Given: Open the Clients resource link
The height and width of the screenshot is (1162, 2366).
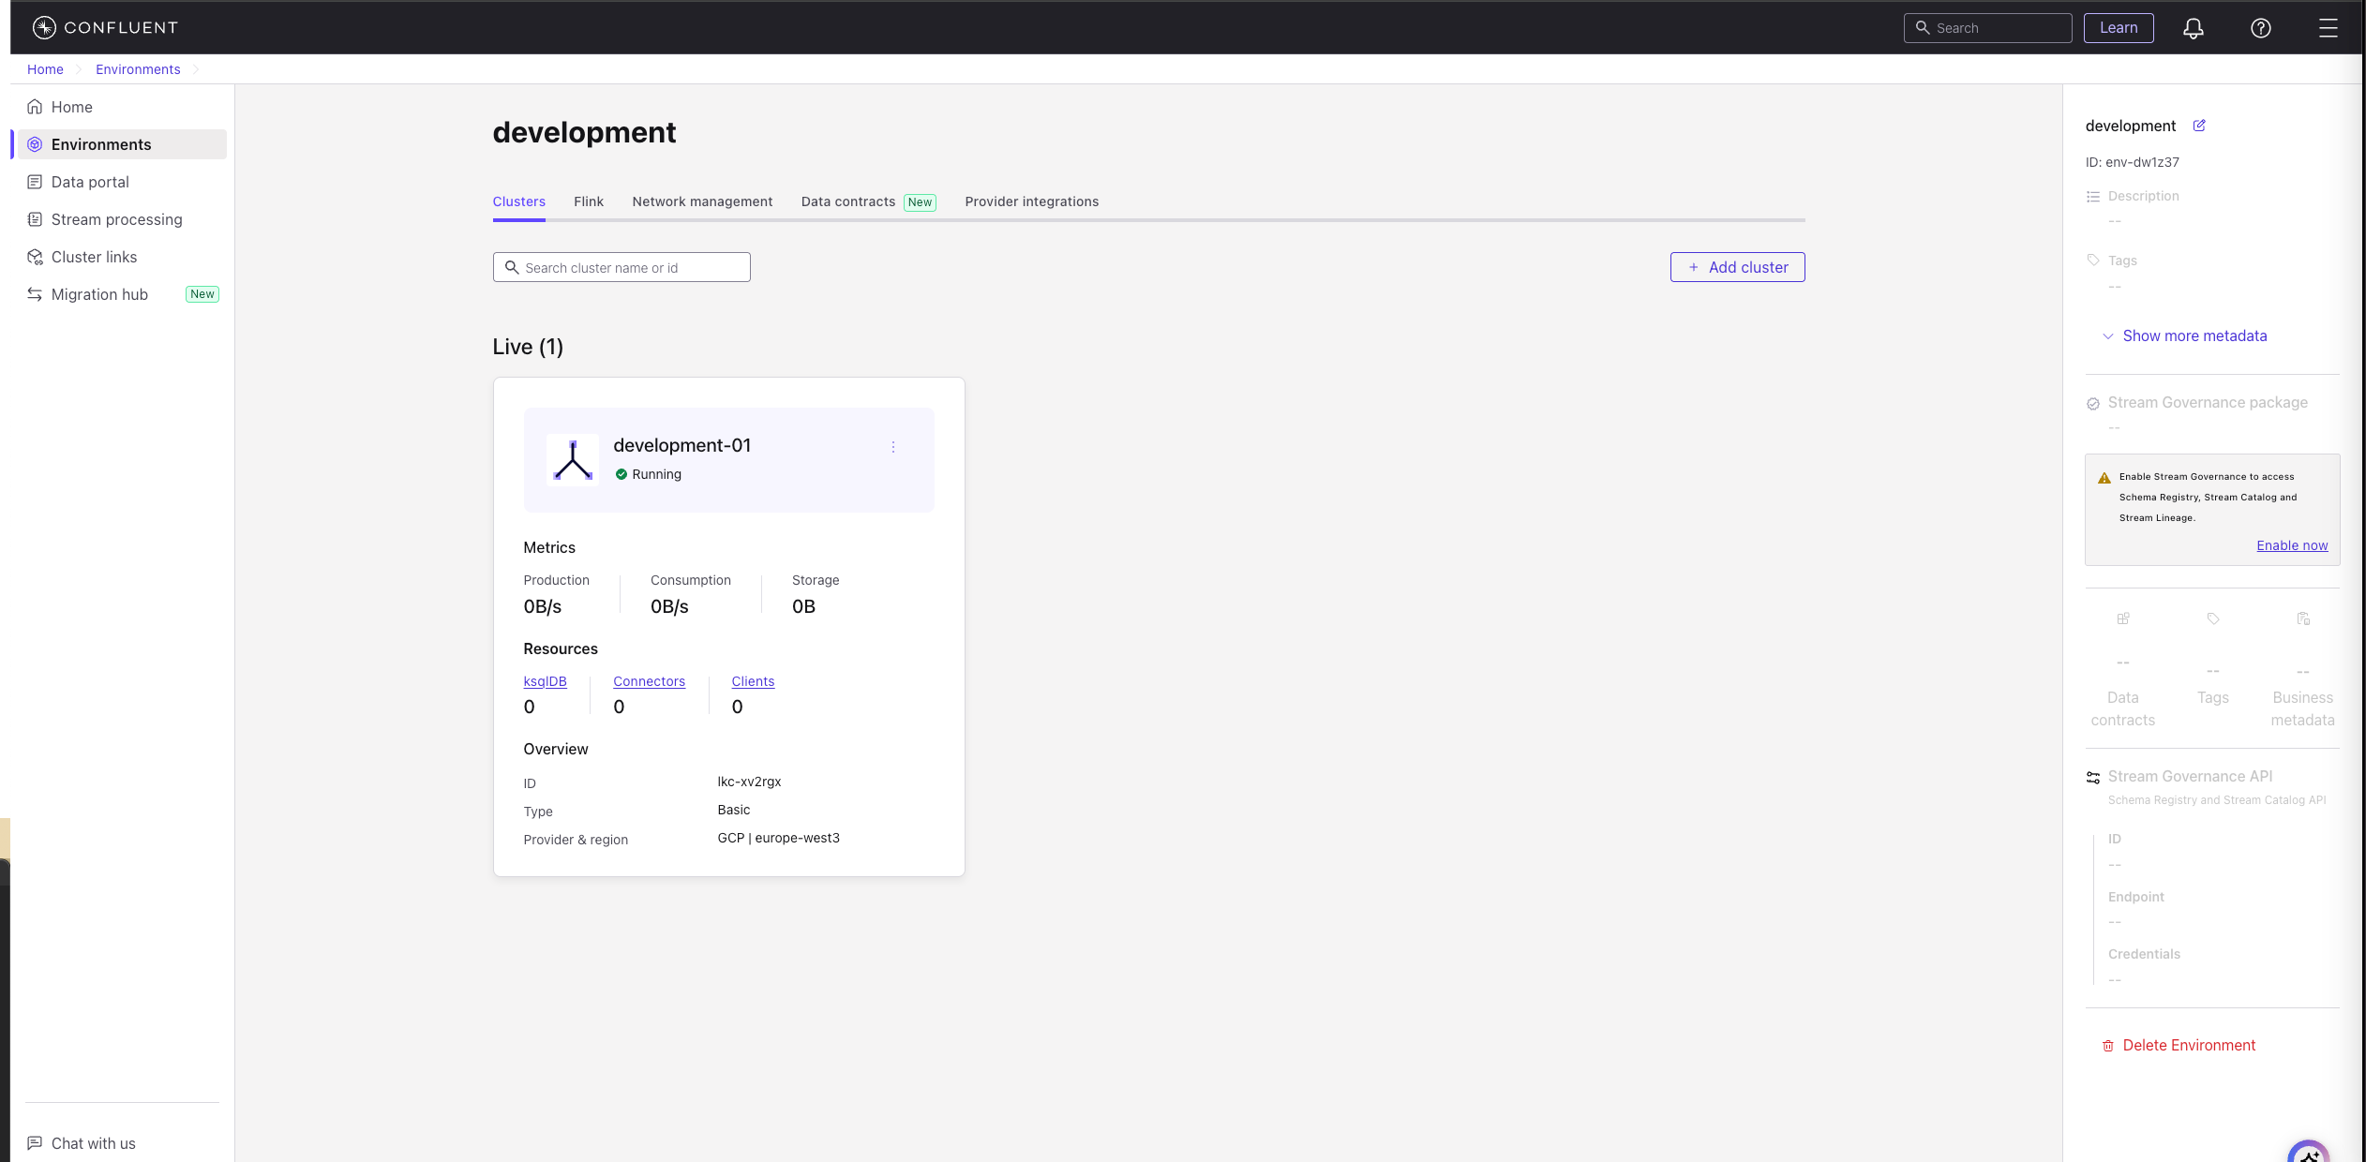Looking at the screenshot, I should (x=753, y=681).
